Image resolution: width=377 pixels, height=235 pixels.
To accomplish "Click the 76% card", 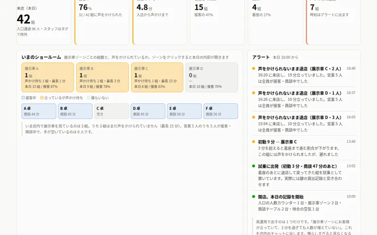I will coord(102,22).
